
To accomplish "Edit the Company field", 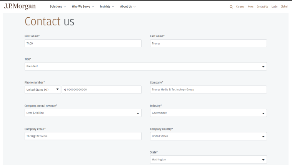I will (209, 89).
